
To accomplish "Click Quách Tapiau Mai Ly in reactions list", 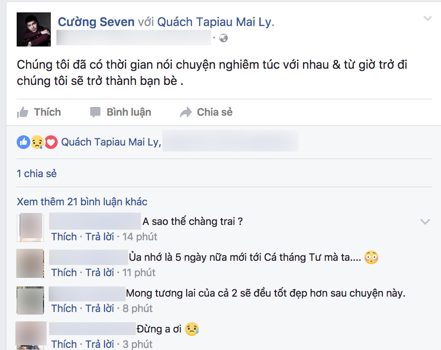I will pos(111,142).
